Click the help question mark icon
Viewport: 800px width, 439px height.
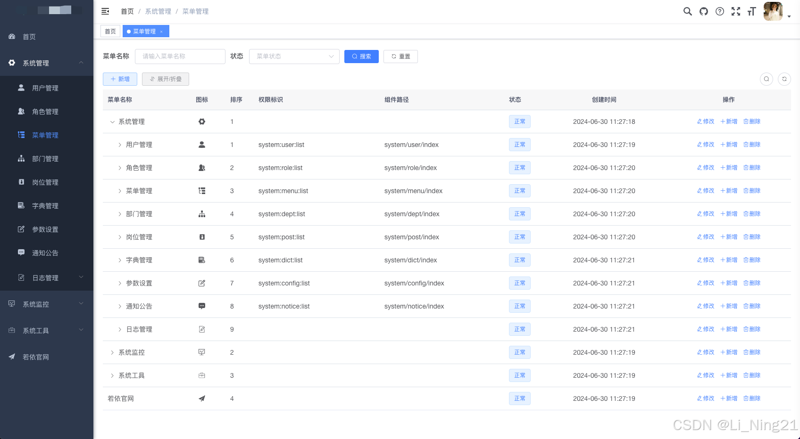(719, 11)
